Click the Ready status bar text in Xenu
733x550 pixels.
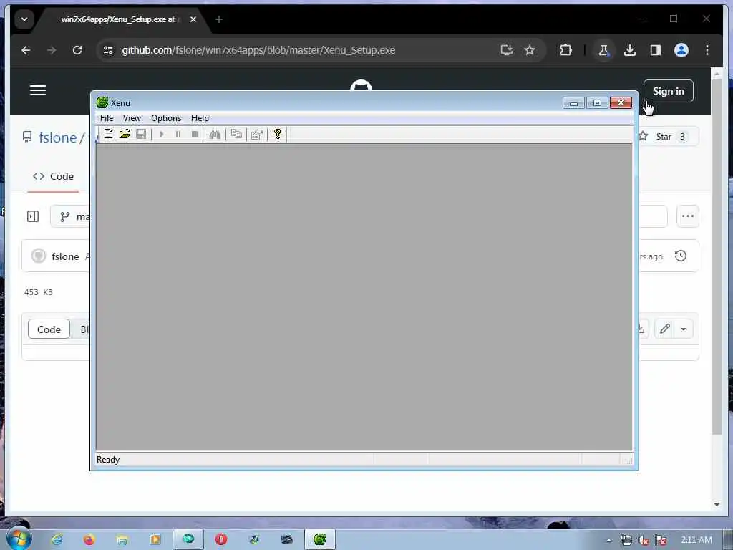108,460
